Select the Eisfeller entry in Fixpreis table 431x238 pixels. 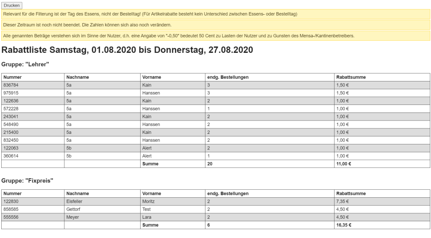tap(74, 201)
